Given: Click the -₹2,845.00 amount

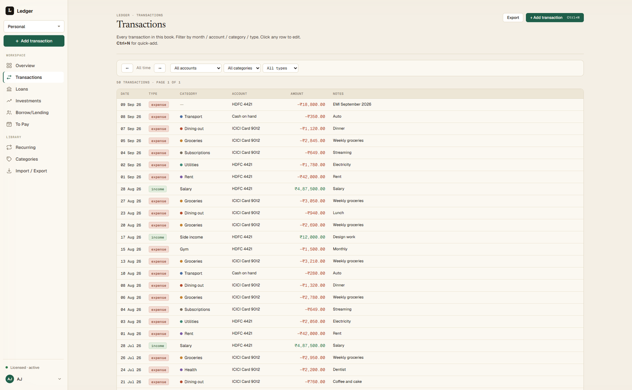Looking at the screenshot, I should (312, 141).
